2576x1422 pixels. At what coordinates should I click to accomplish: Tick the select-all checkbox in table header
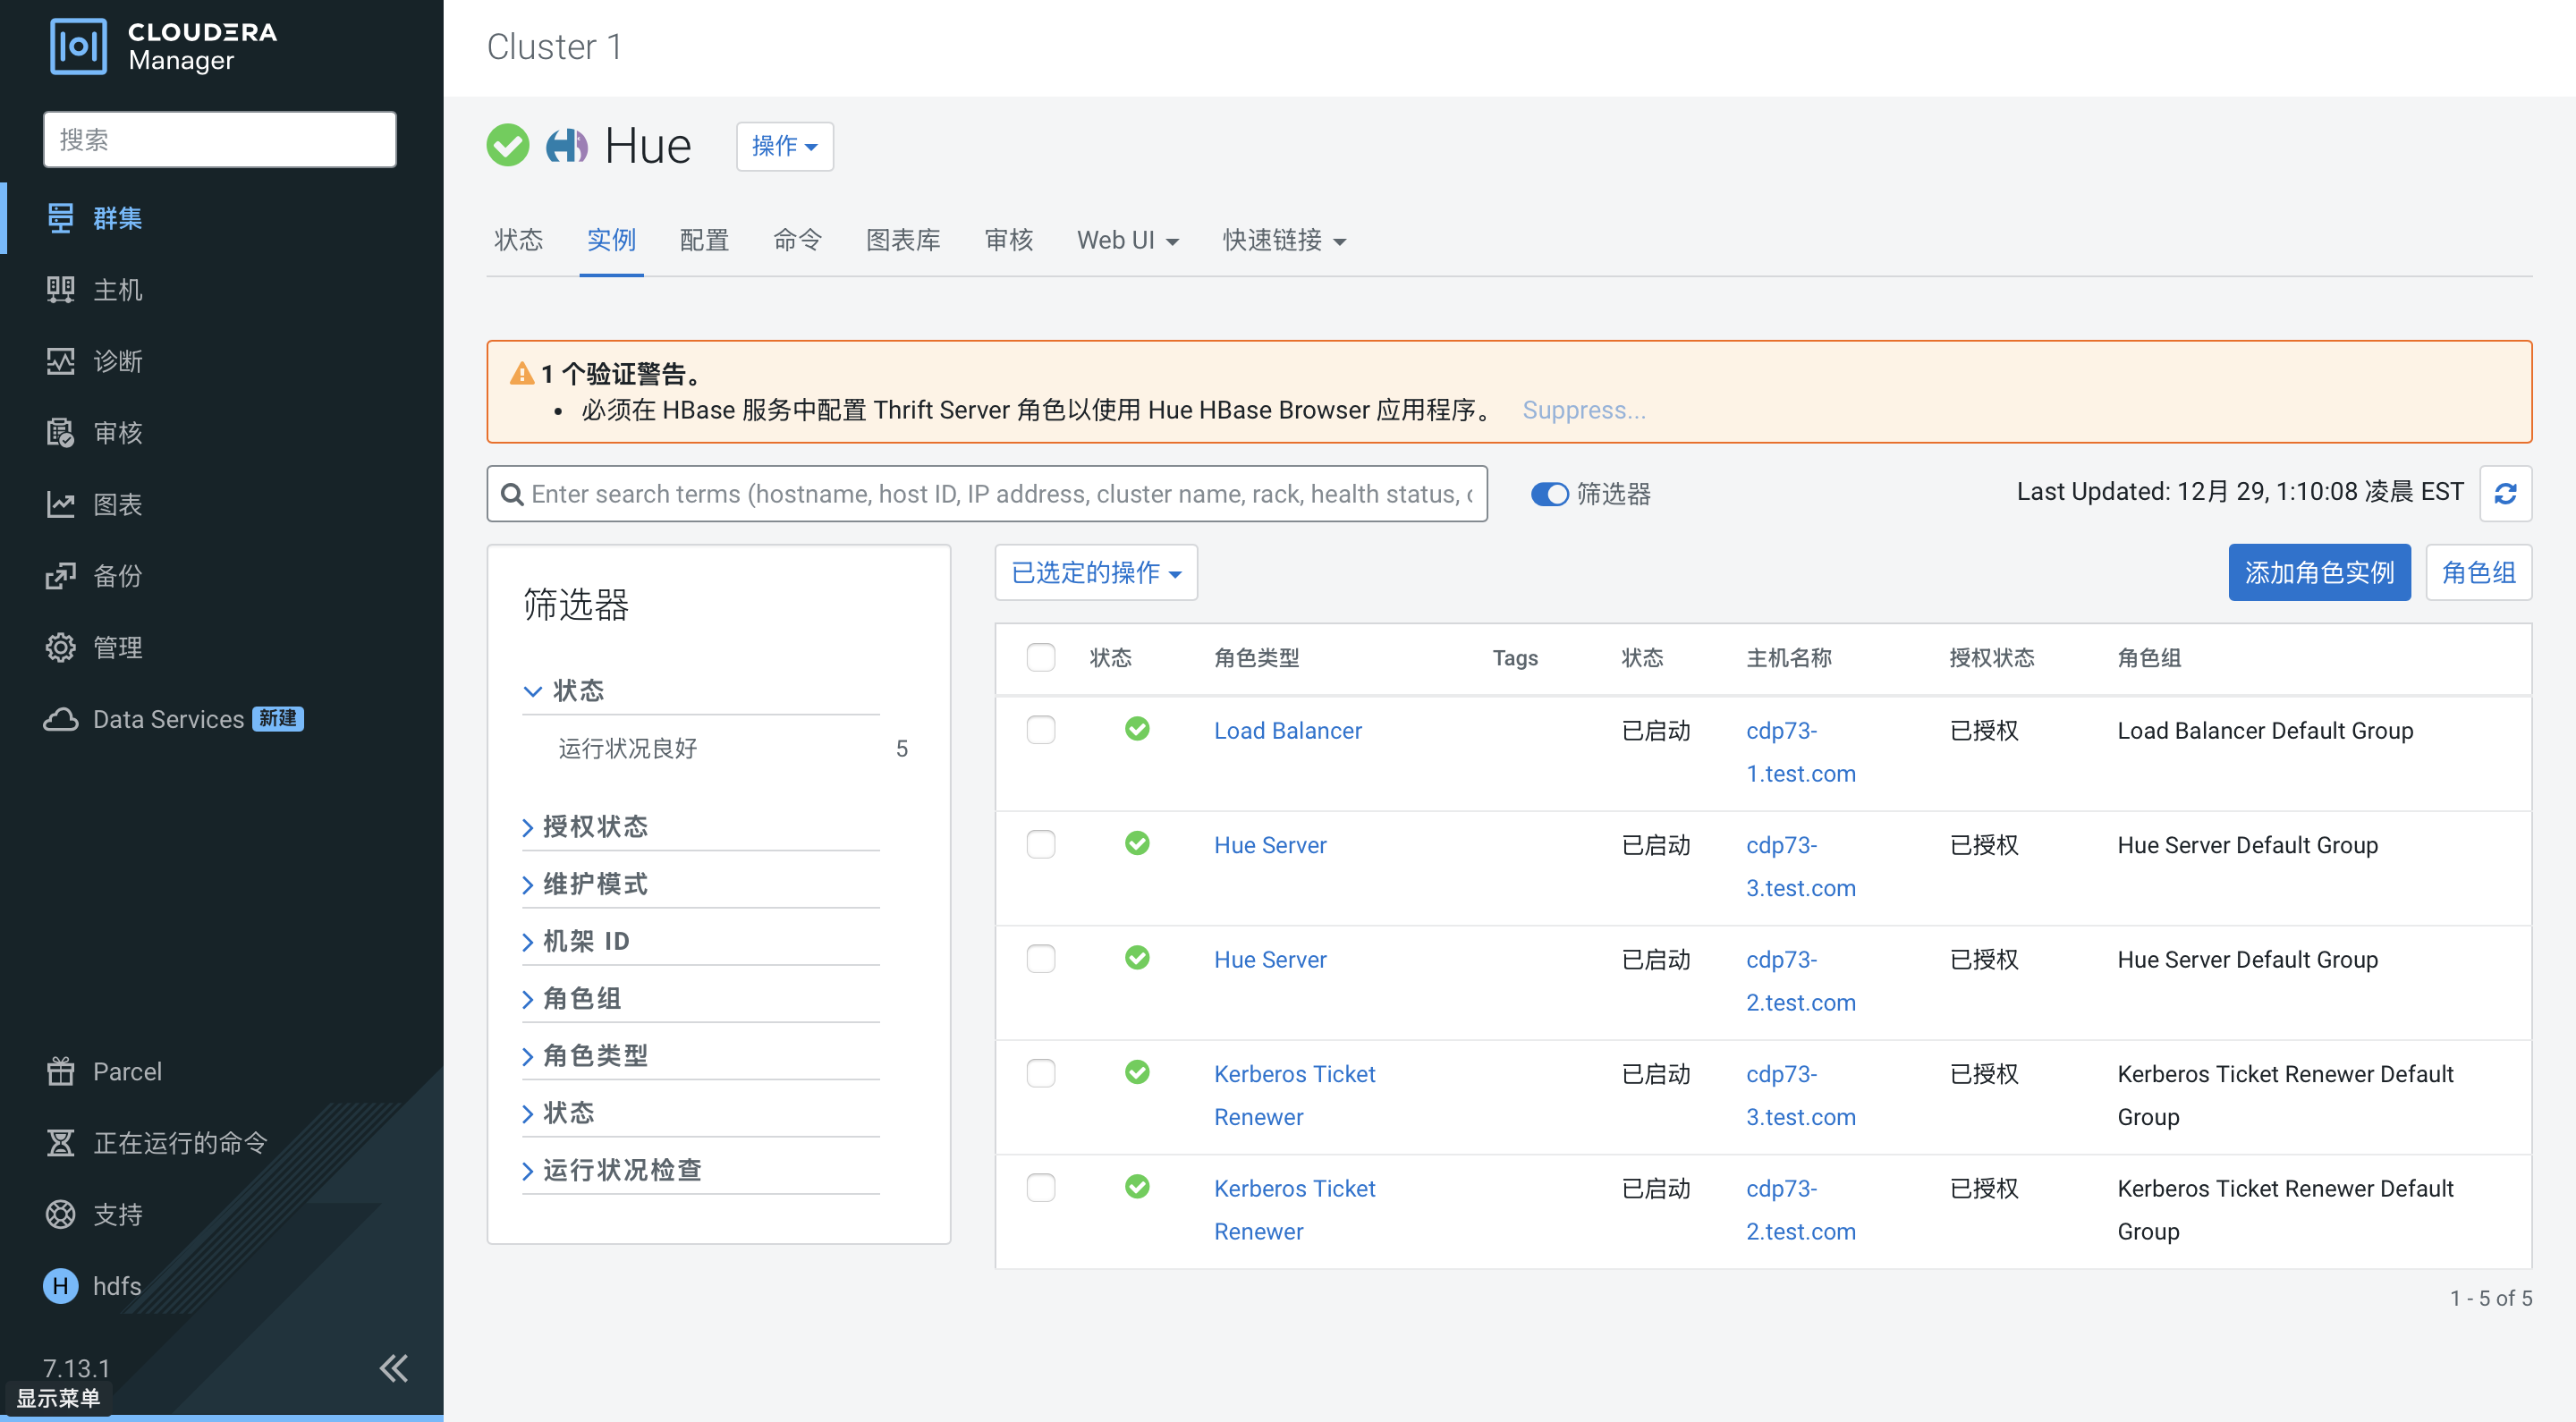[1040, 657]
